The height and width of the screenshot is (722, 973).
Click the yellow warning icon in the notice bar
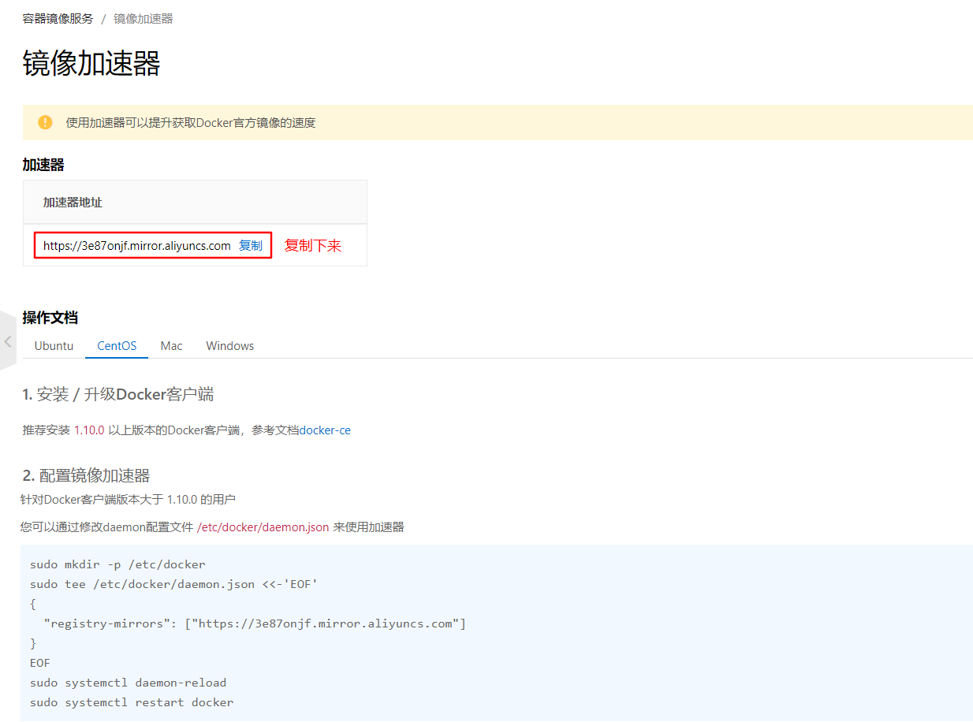45,122
